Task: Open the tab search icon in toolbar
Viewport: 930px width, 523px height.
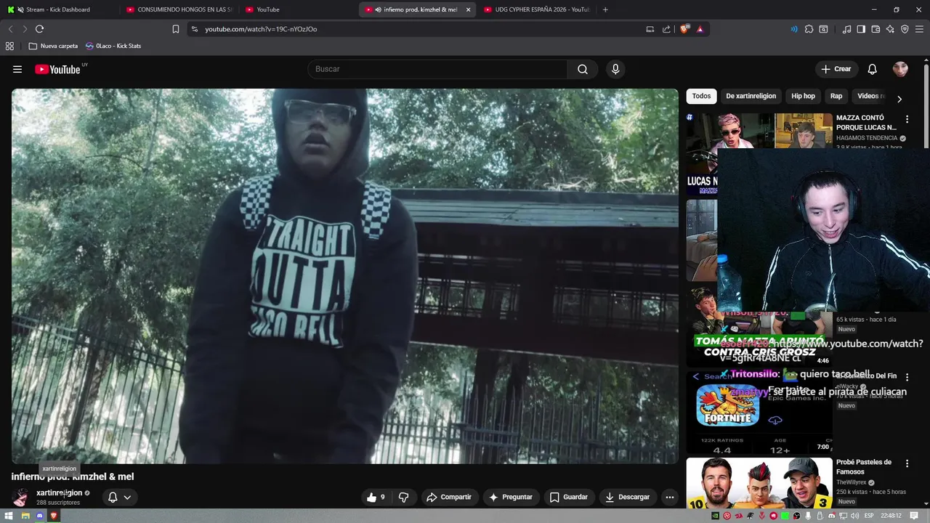Action: click(823, 29)
